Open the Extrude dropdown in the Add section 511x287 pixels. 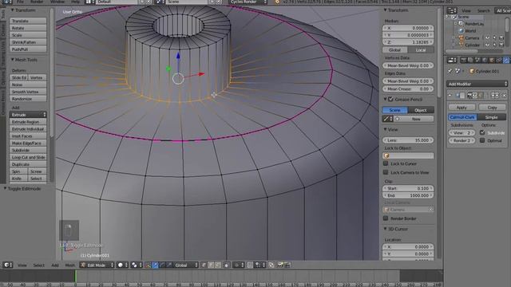click(28, 115)
